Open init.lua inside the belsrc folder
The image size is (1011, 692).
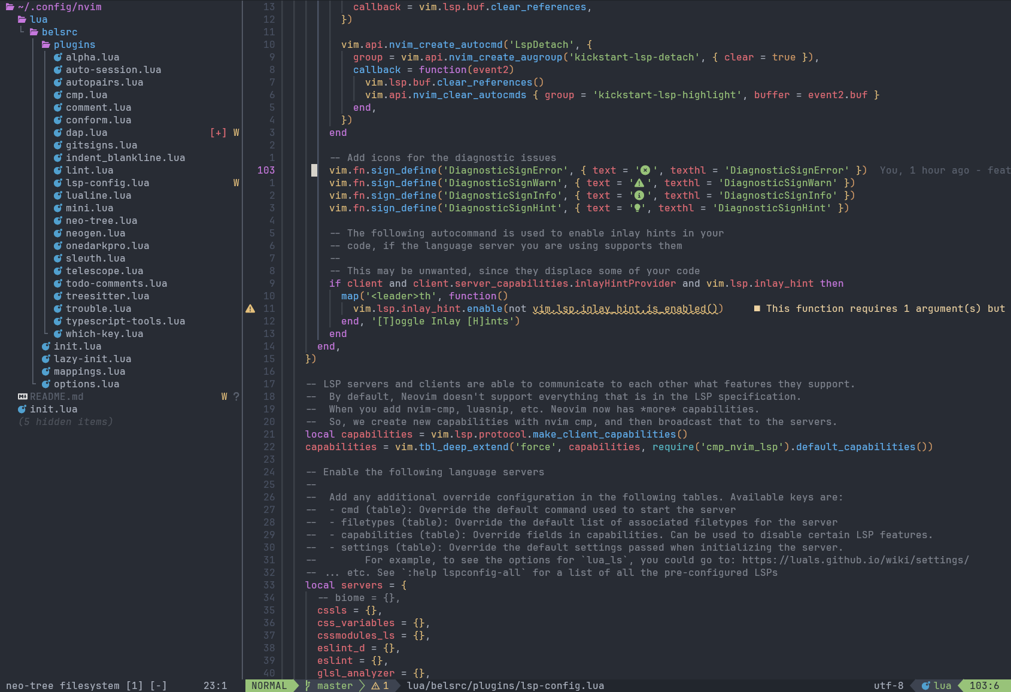pos(78,347)
